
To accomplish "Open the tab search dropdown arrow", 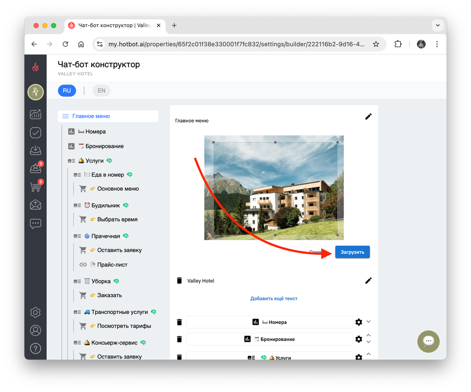I will pos(438,25).
